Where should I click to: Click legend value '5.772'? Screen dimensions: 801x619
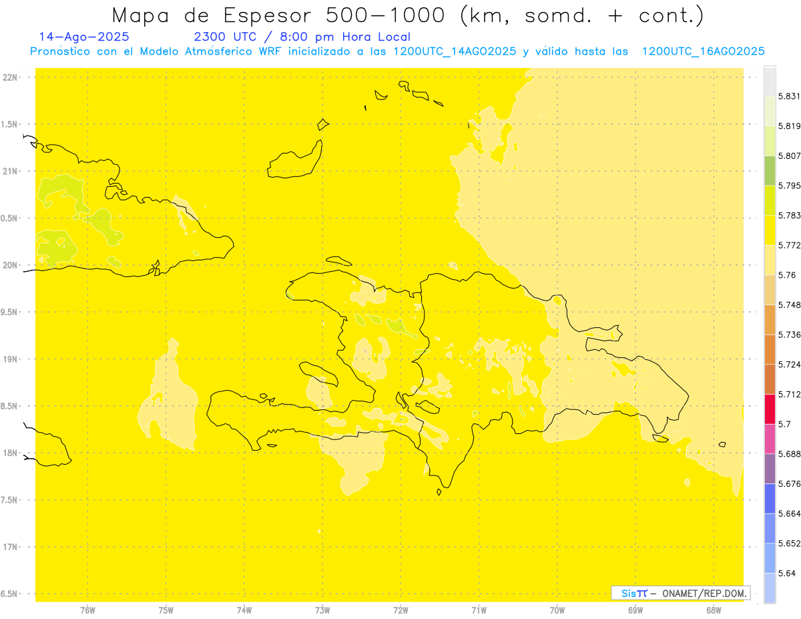[x=789, y=245]
